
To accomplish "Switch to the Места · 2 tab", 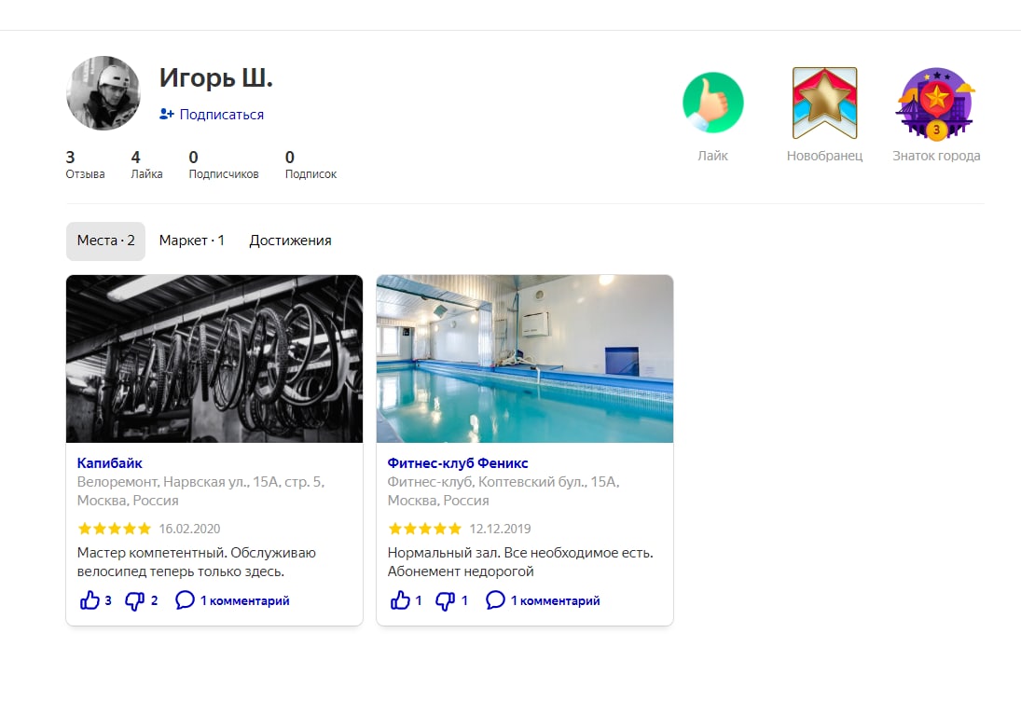I will (105, 241).
